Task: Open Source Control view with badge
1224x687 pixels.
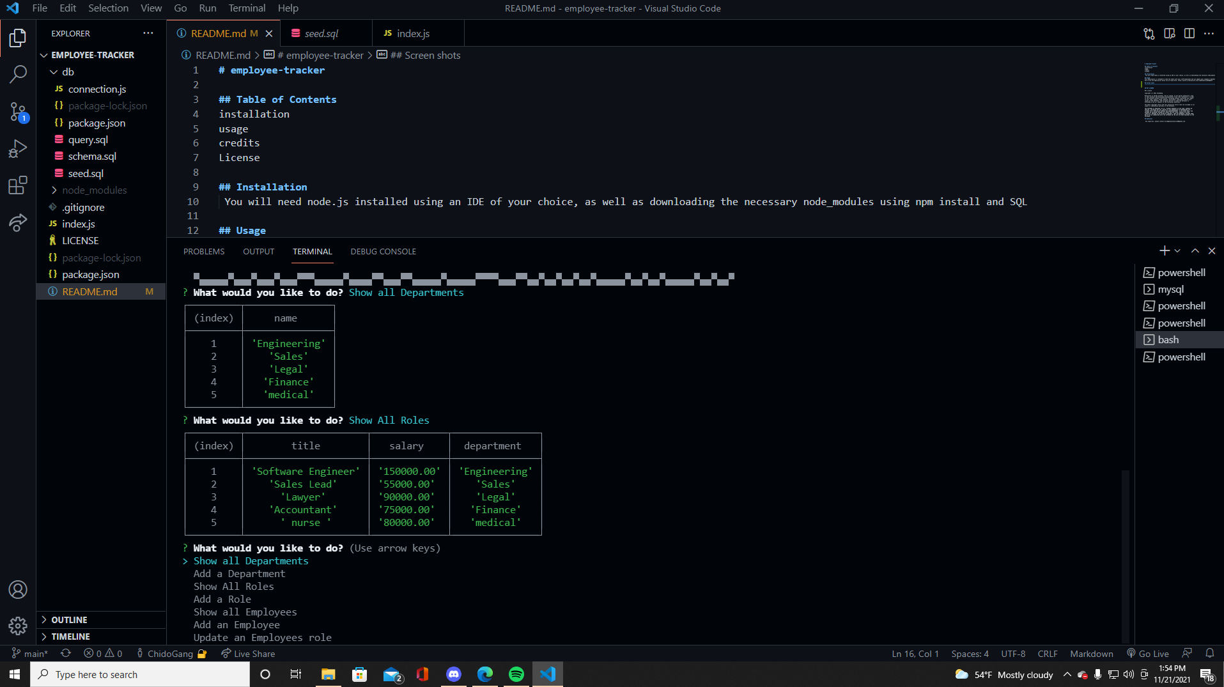Action: [x=18, y=112]
